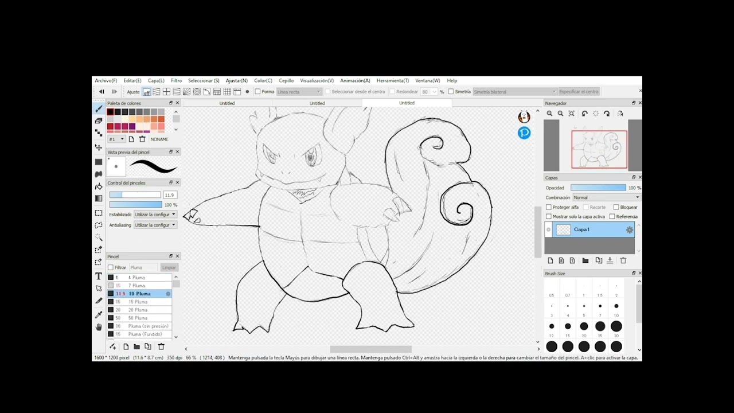
Task: Rotate canvas right in Navegador
Action: tap(607, 114)
